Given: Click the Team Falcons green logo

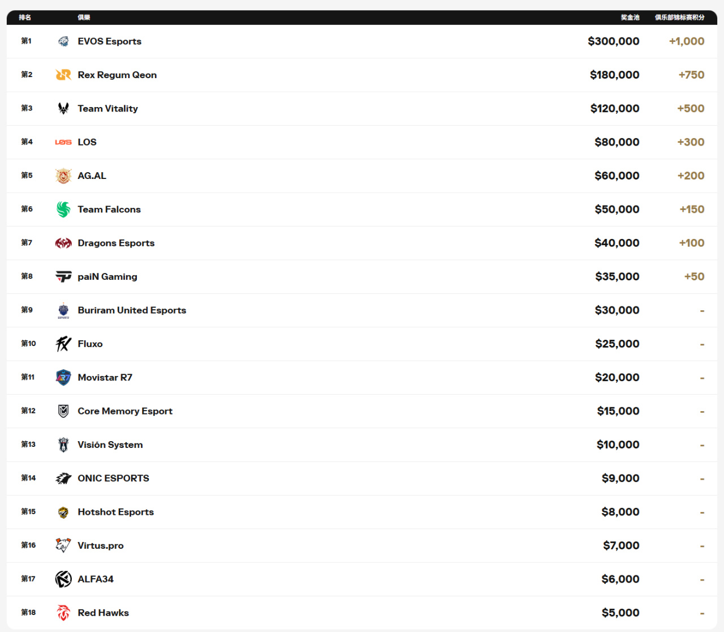Looking at the screenshot, I should click(63, 210).
